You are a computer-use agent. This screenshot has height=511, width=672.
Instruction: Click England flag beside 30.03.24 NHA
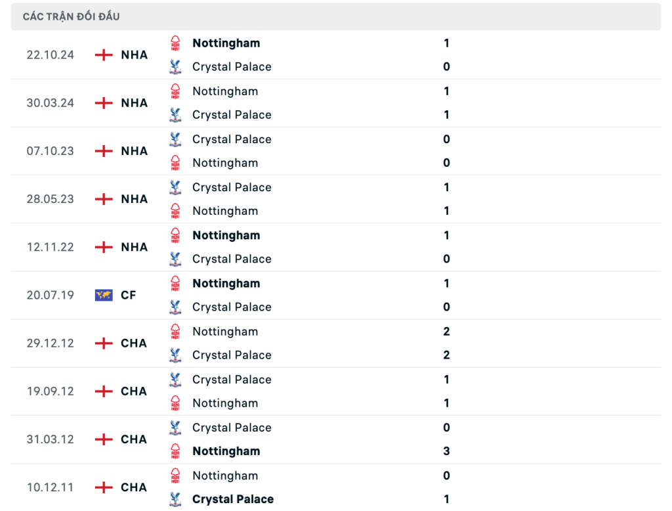coord(104,103)
